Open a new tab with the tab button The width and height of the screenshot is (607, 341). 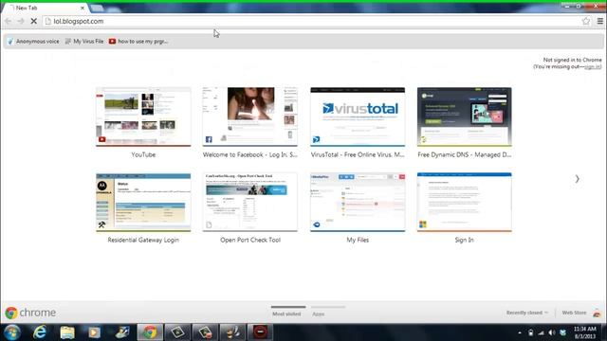coord(97,8)
